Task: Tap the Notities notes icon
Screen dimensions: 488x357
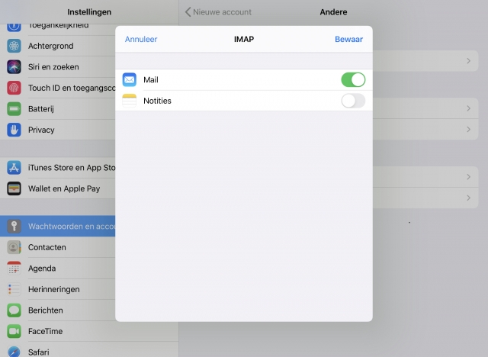Action: (x=129, y=101)
